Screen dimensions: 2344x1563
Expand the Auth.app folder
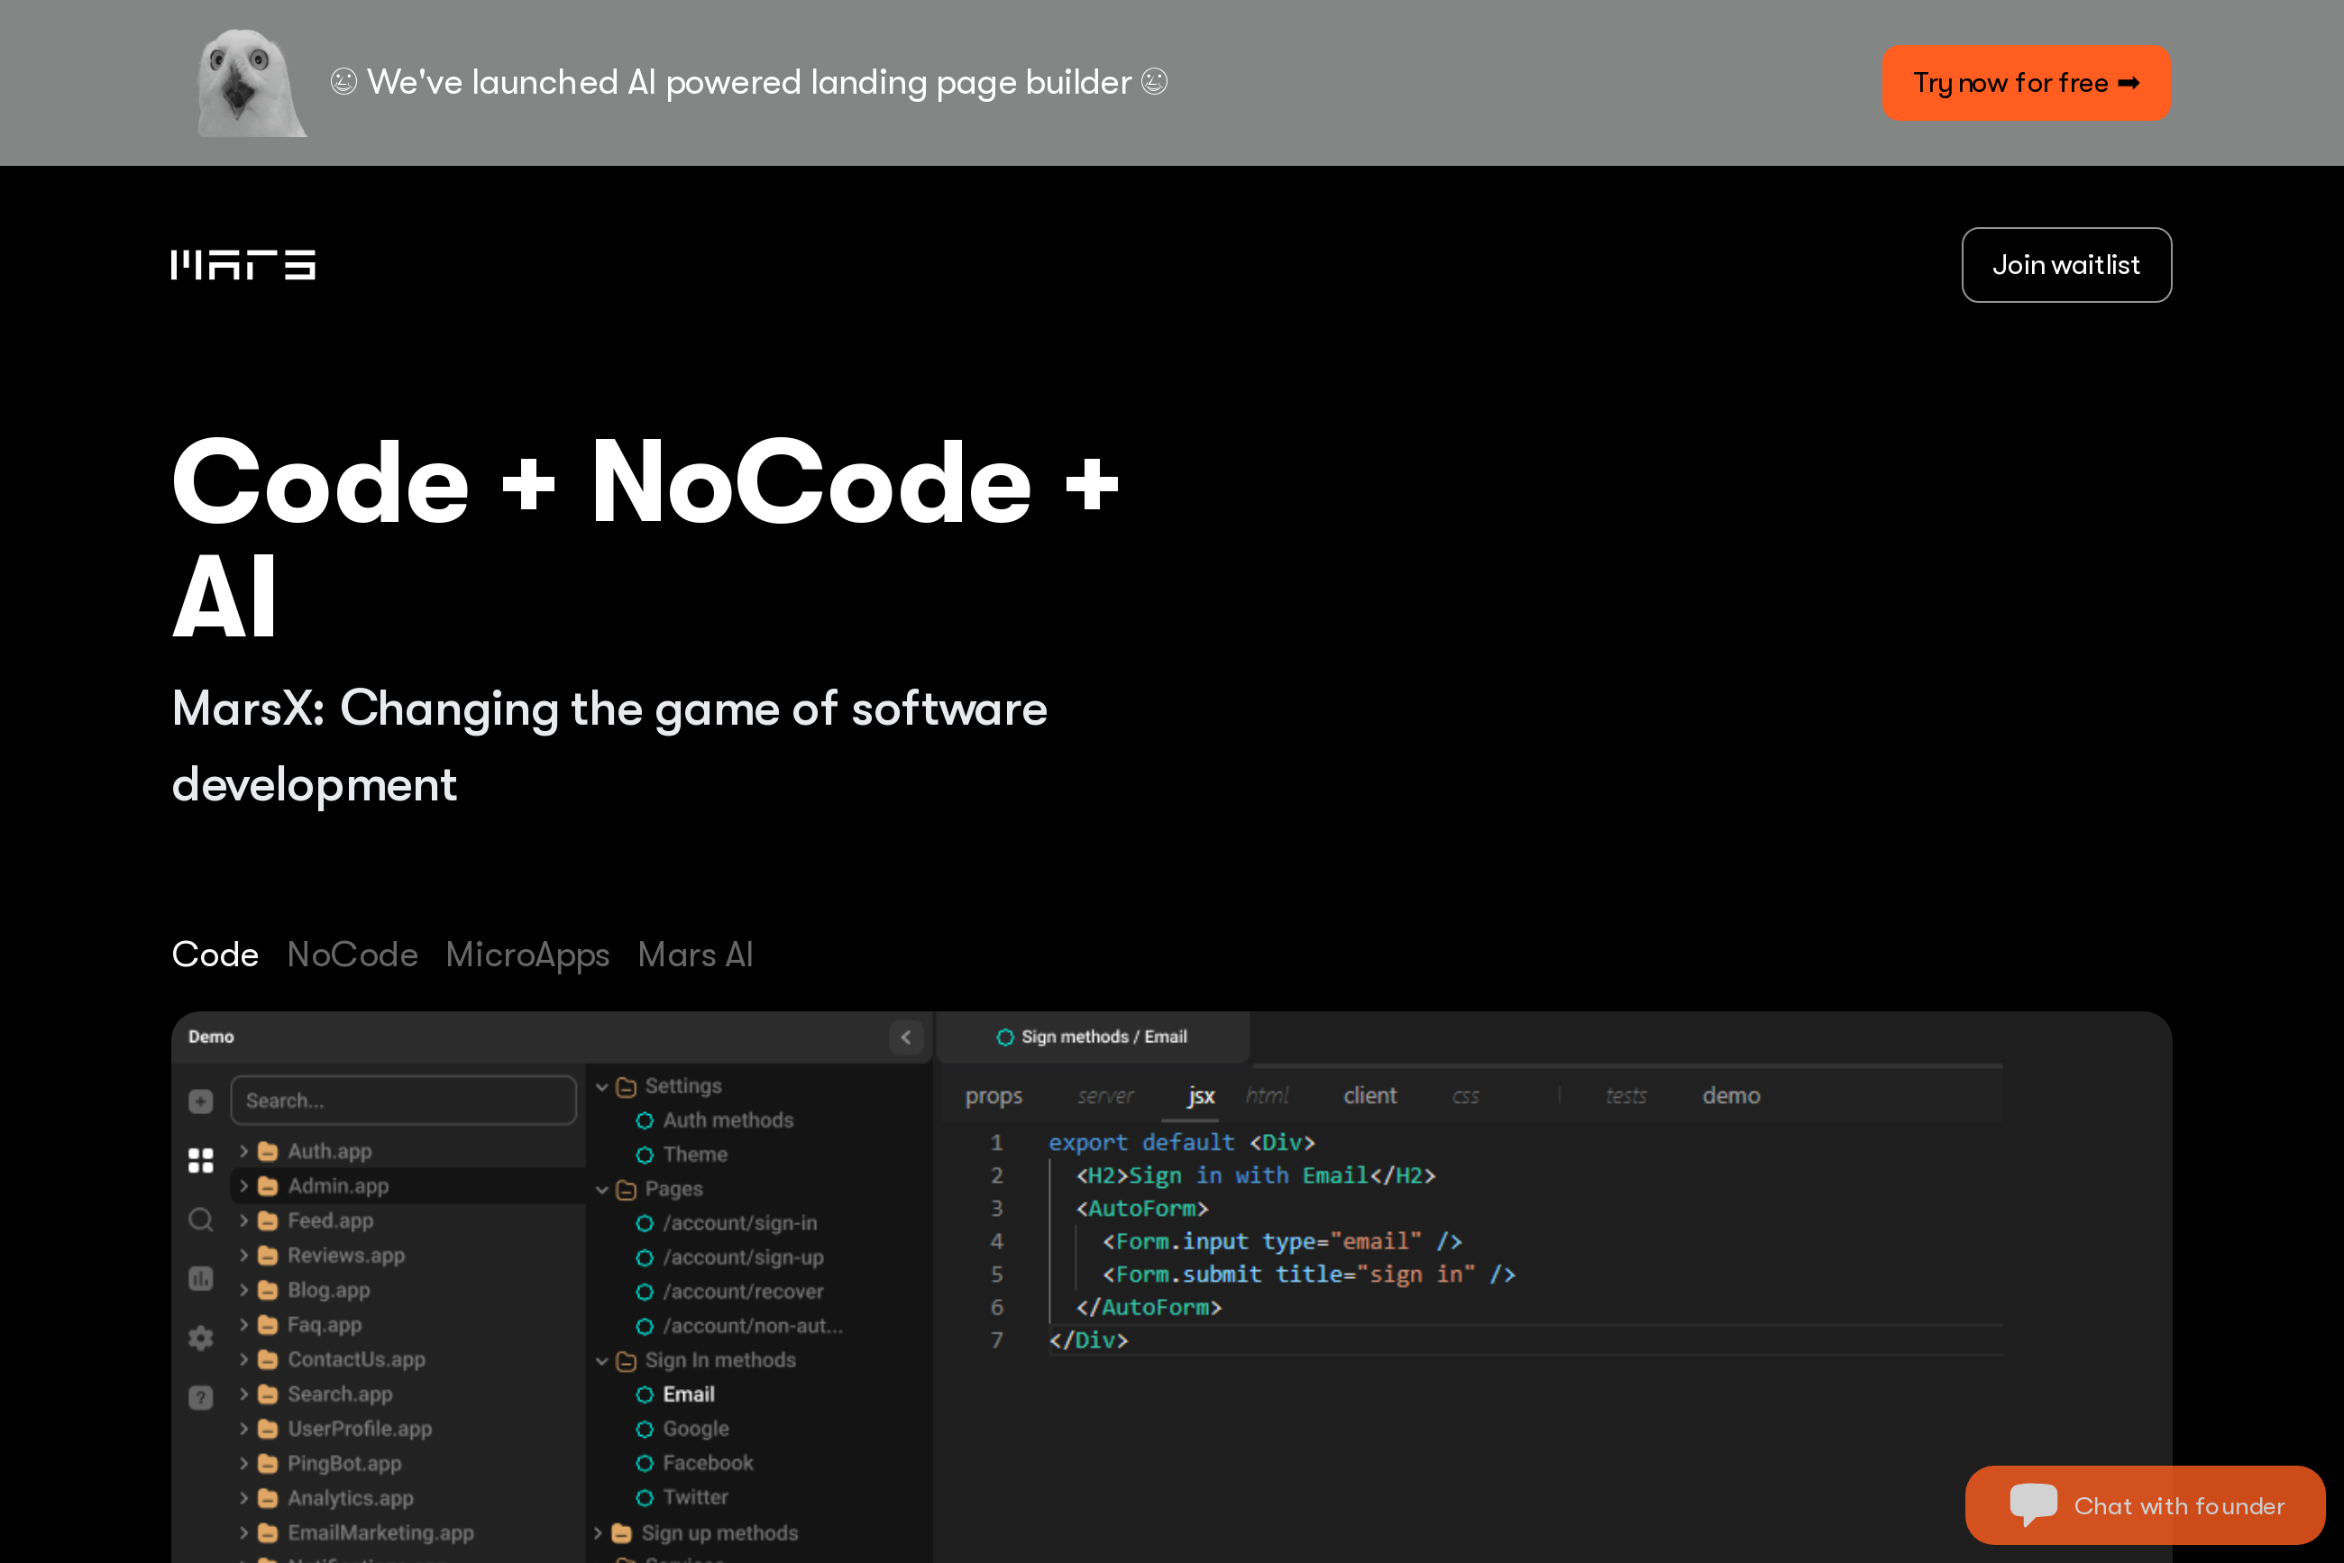[244, 1151]
